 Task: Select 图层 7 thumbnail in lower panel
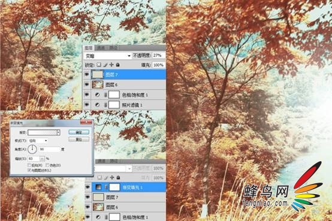98,197
